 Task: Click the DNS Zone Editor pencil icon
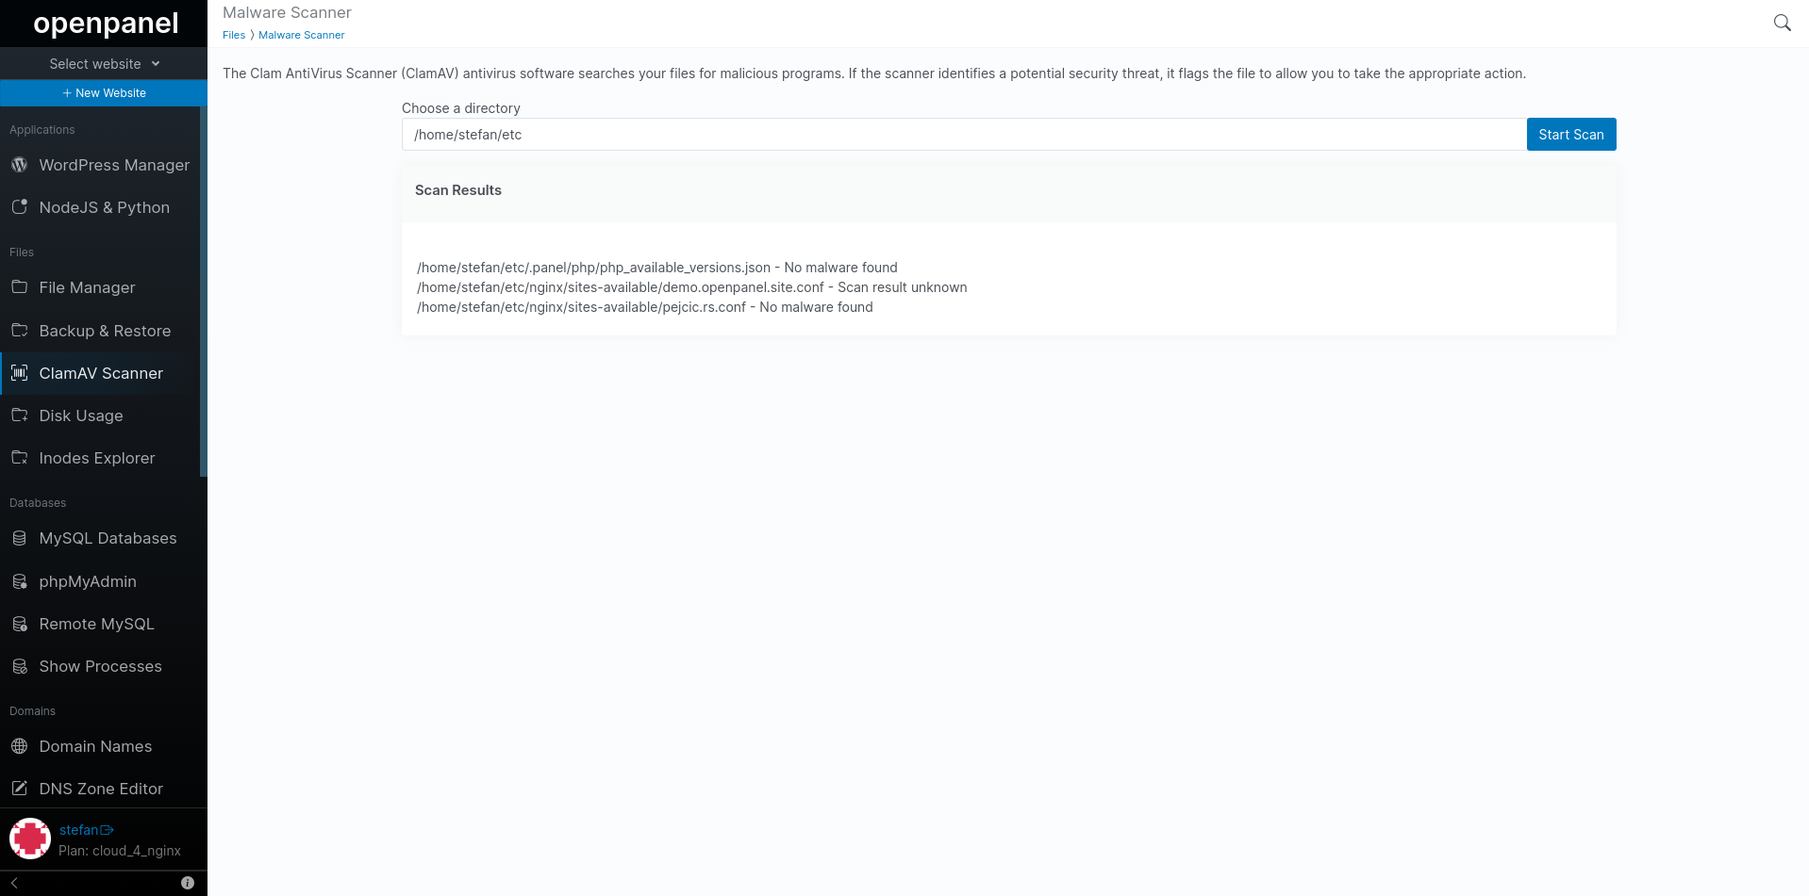click(x=19, y=788)
